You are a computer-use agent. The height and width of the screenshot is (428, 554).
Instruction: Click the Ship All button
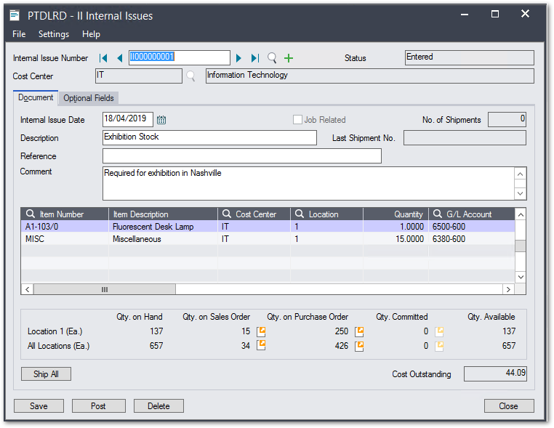[x=46, y=374]
